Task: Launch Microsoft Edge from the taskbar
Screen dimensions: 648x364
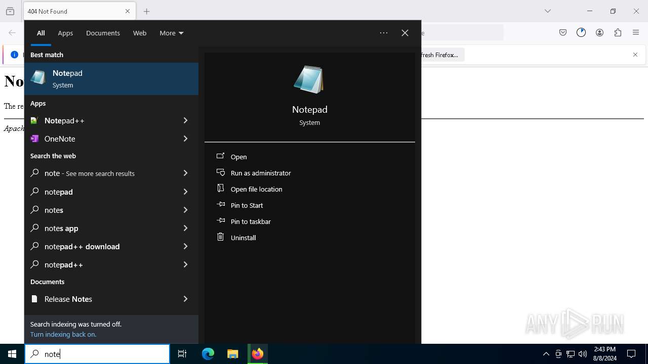Action: point(208,354)
